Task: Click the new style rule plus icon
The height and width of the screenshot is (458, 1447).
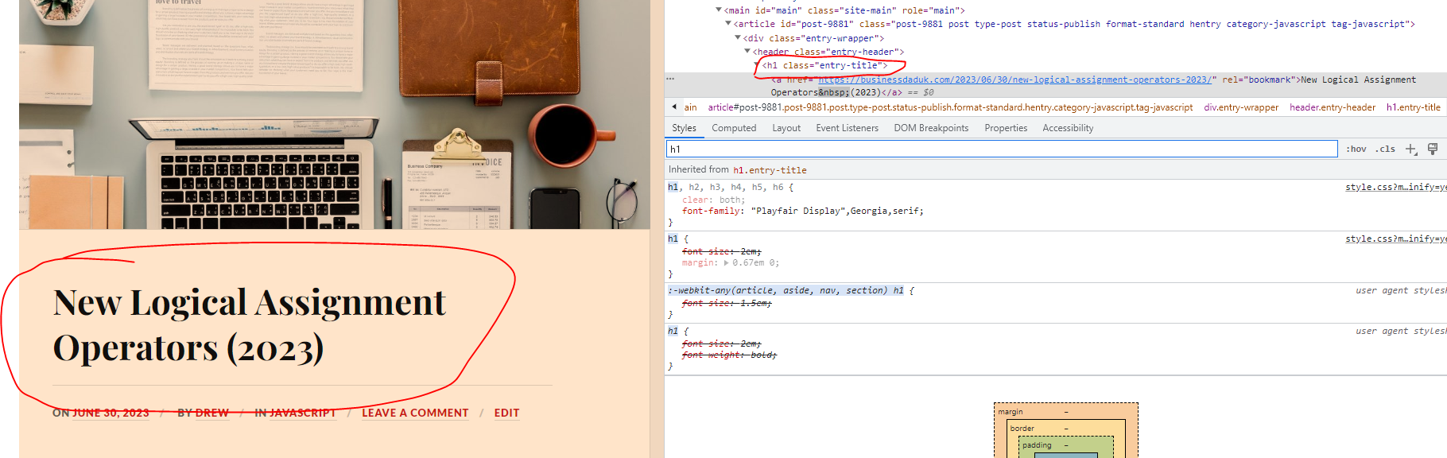Action: tap(1411, 149)
